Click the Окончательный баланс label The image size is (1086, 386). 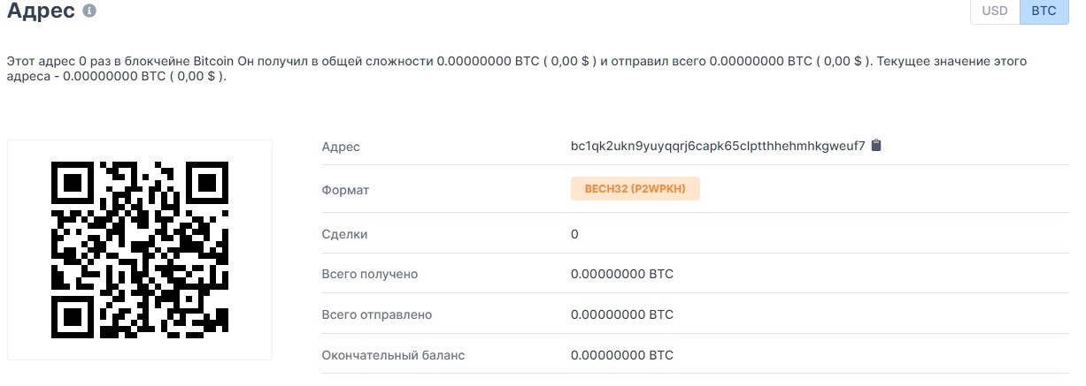tap(393, 355)
